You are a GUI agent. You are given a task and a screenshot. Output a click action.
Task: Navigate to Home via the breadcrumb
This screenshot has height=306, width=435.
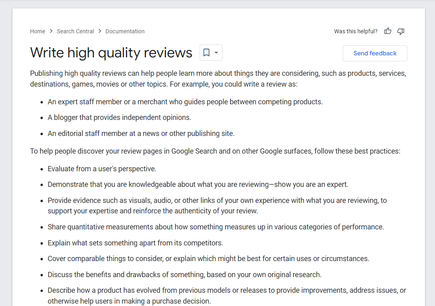(37, 31)
